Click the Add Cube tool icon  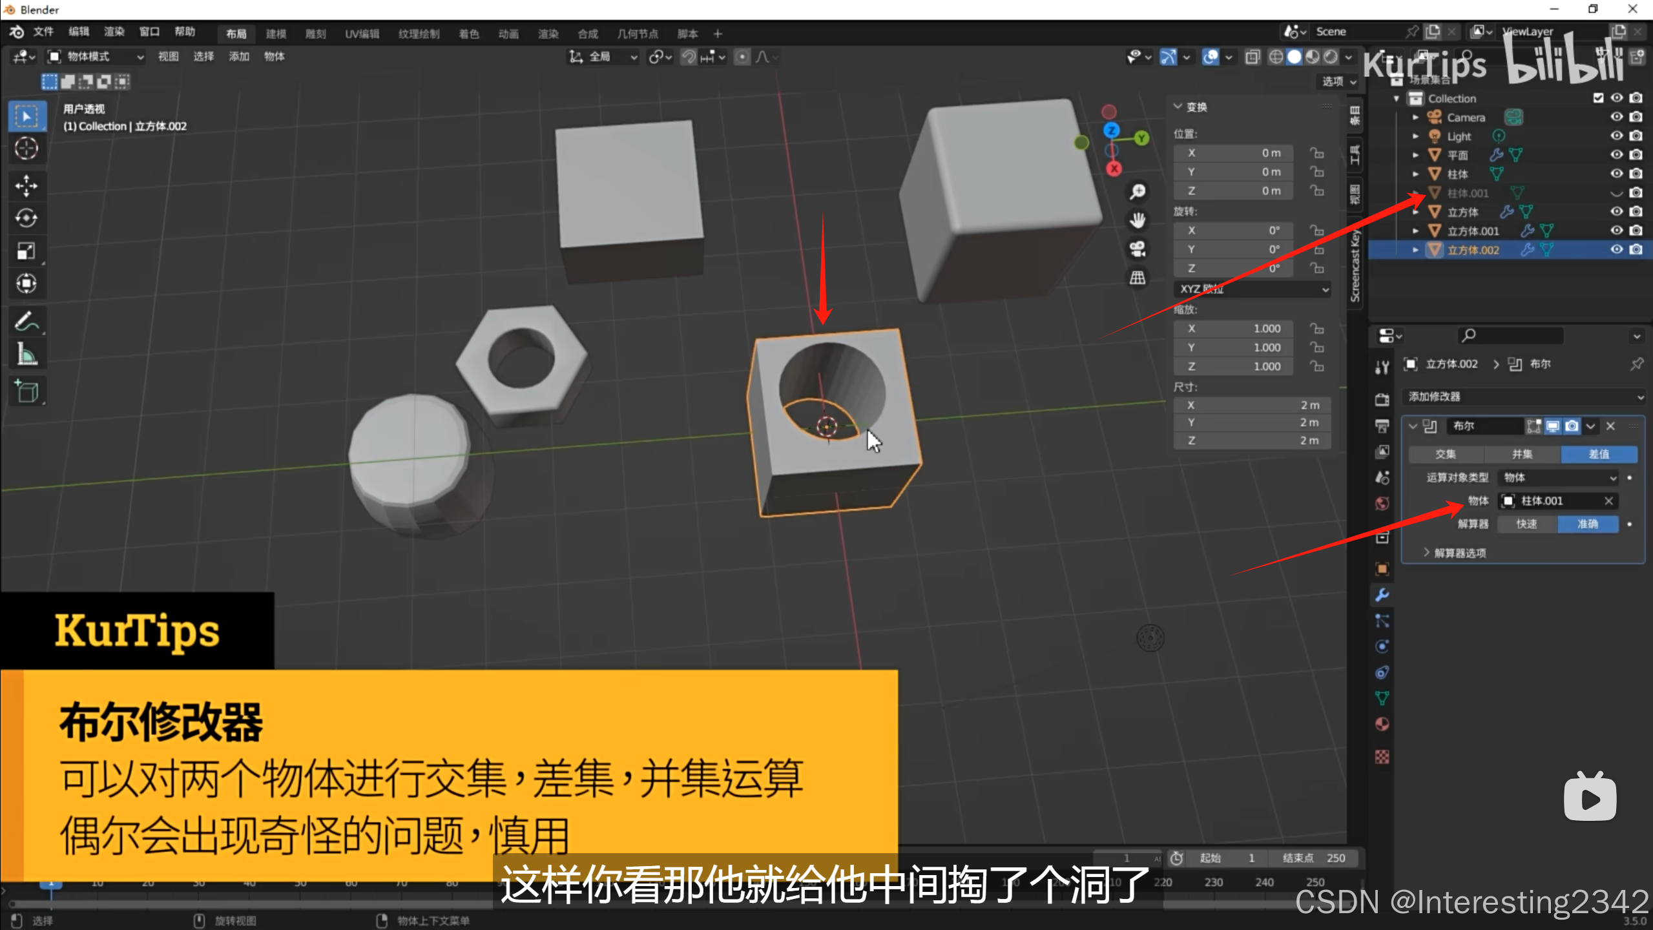click(x=26, y=391)
